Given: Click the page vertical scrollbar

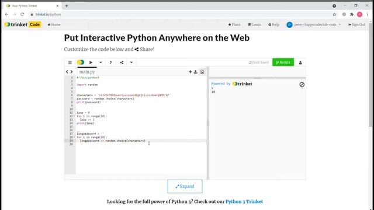Looking at the screenshot, I should 370,75.
